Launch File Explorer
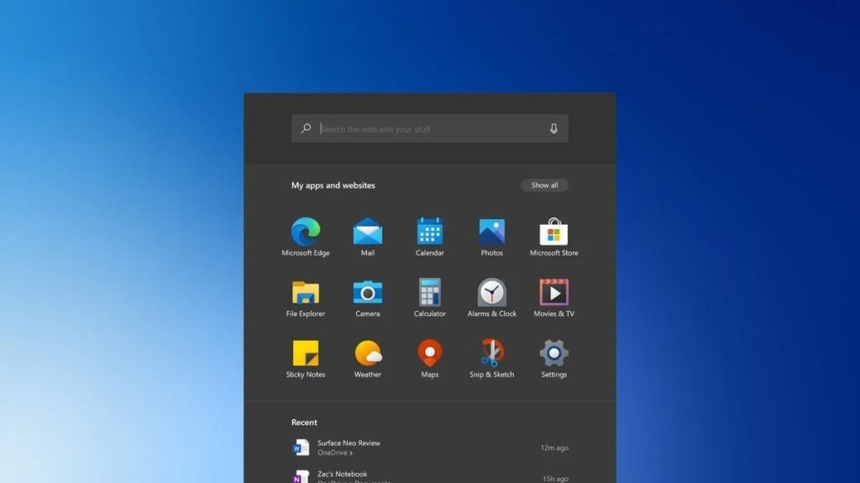 [x=306, y=294]
